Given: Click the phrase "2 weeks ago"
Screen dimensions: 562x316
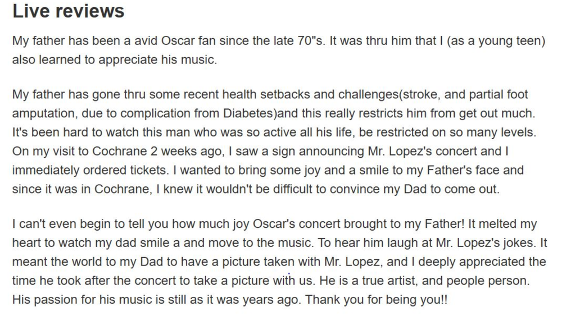Looking at the screenshot, I should pyautogui.click(x=171, y=152).
